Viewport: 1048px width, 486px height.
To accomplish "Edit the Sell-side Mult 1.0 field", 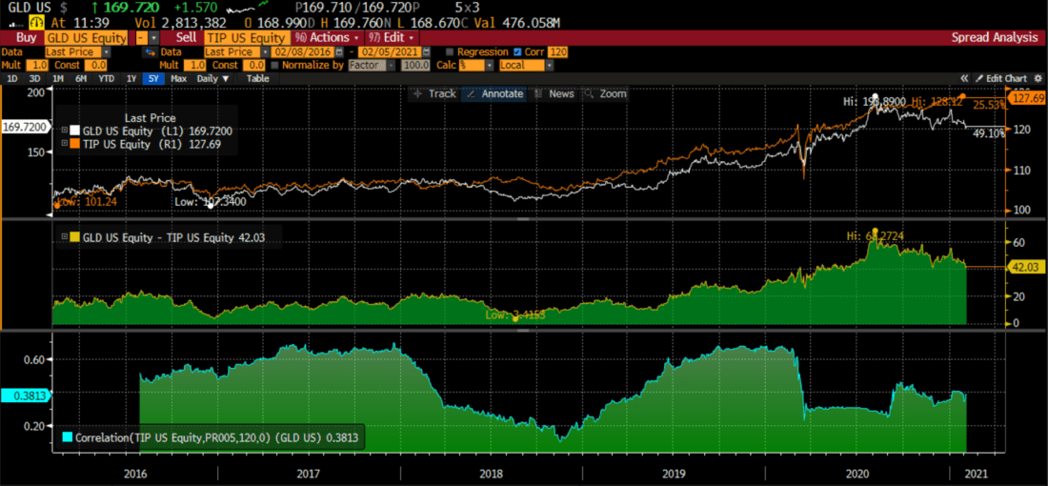I will 194,66.
